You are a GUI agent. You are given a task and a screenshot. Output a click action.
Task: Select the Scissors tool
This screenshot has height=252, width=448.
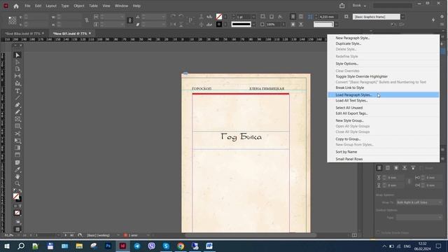17,134
